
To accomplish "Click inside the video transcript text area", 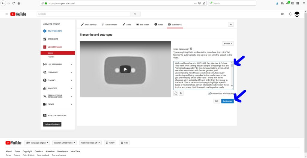I will point(202,75).
